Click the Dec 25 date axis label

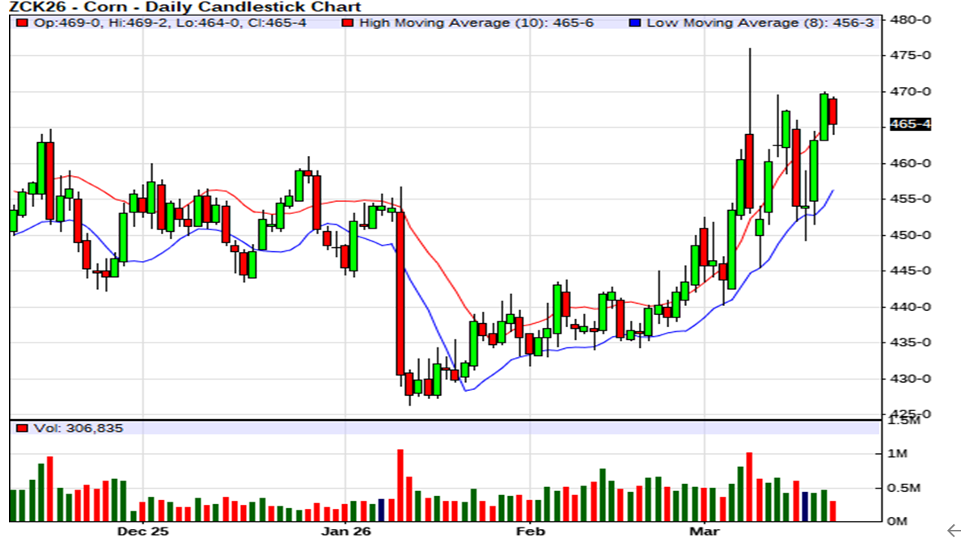pyautogui.click(x=143, y=531)
